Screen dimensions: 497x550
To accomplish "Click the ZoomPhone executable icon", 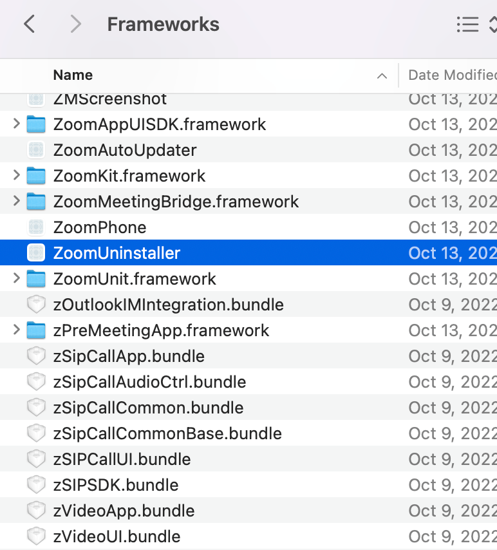I will [x=36, y=227].
